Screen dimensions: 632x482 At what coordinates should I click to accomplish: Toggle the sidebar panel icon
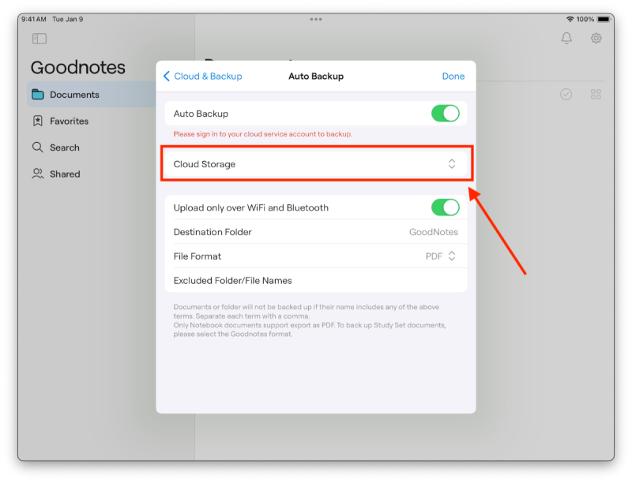tap(39, 39)
